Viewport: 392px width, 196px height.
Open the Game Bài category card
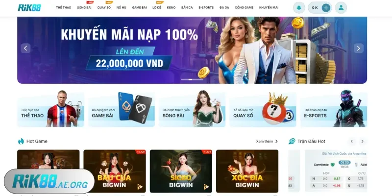pyautogui.click(x=122, y=109)
